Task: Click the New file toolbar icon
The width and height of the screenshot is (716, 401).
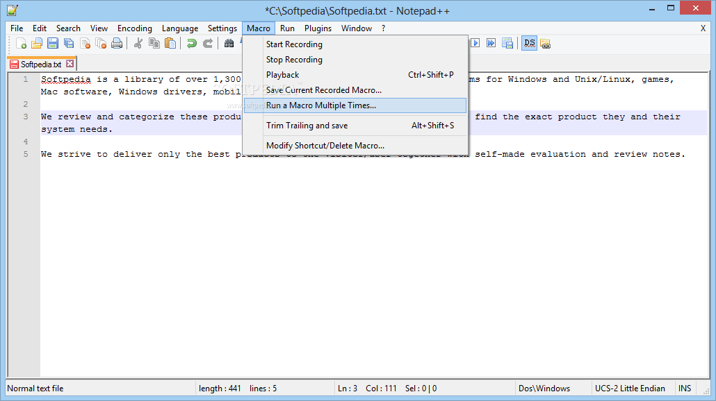Action: click(21, 44)
